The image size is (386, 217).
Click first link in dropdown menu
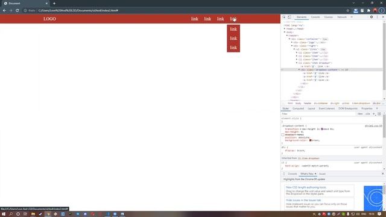233,30
